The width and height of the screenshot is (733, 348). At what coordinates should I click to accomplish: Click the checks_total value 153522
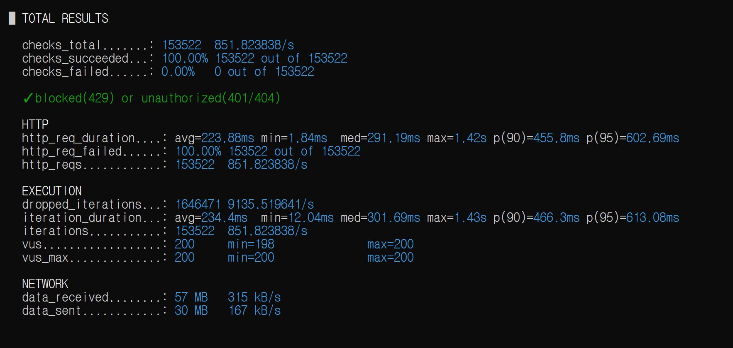coord(181,45)
